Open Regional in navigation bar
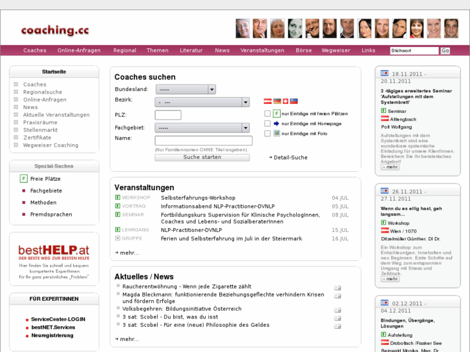 coord(125,50)
